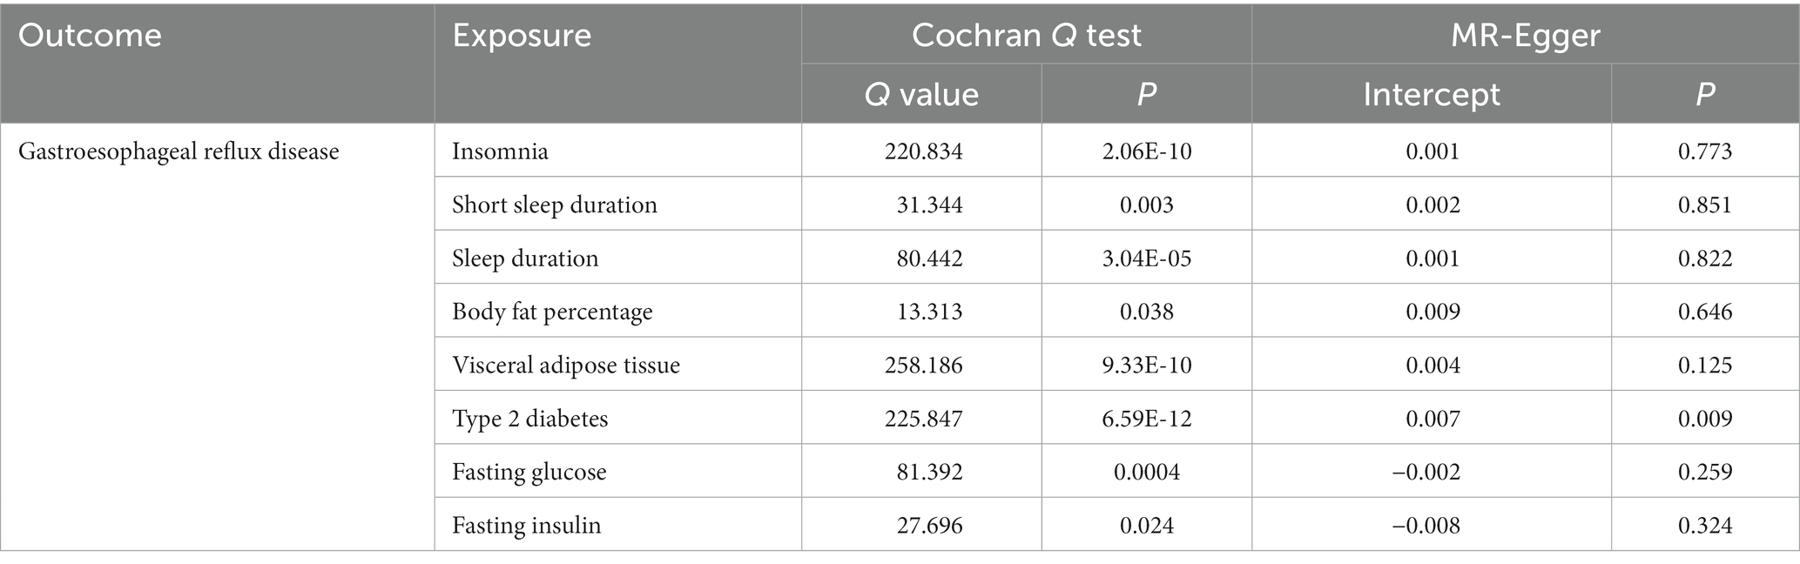Select the Cochran Q test header
1800x564 pixels.
[x=1026, y=35]
